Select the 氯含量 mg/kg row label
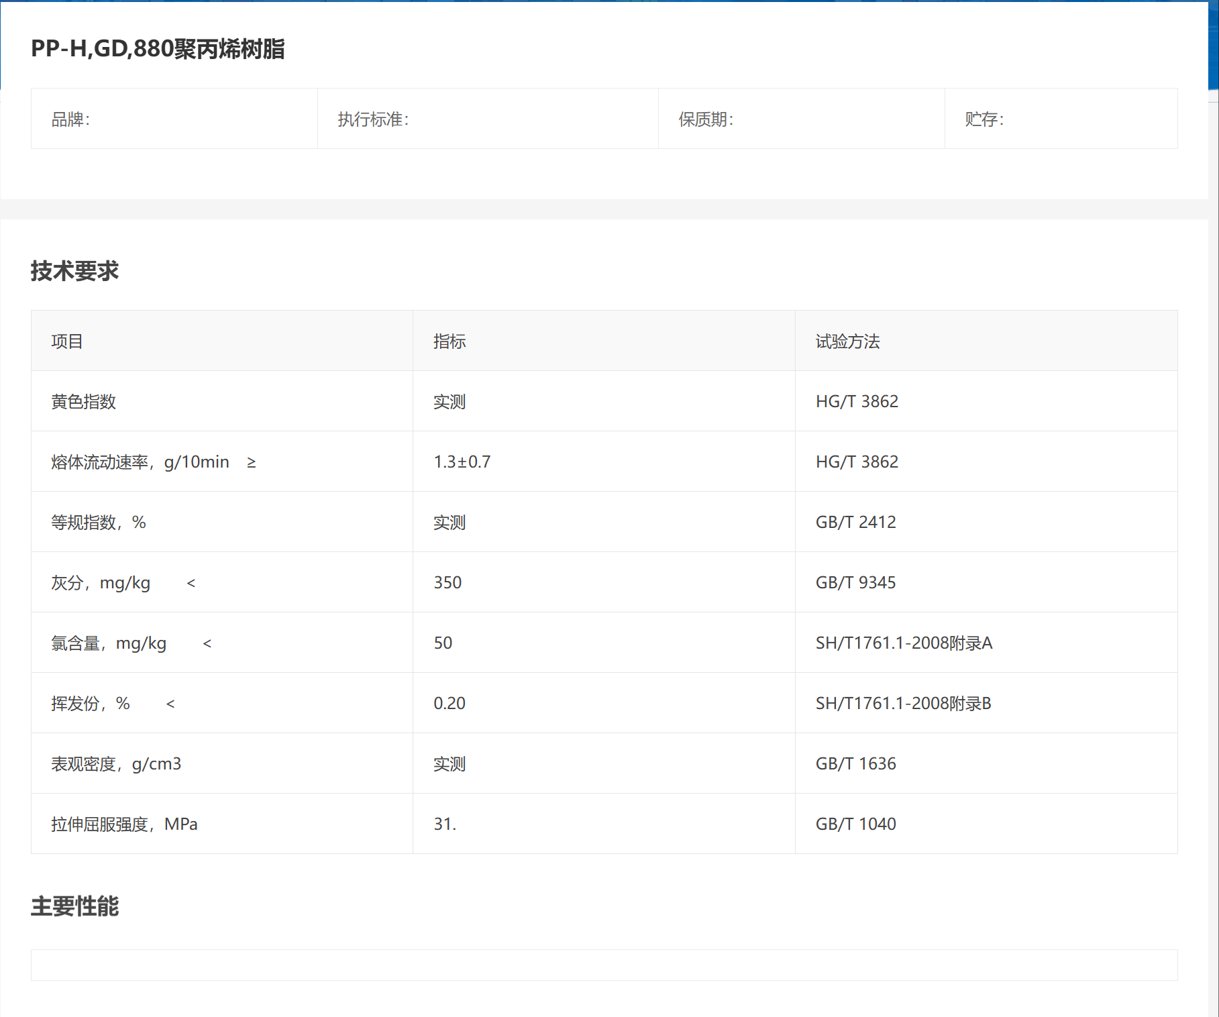The height and width of the screenshot is (1017, 1219). click(x=131, y=643)
